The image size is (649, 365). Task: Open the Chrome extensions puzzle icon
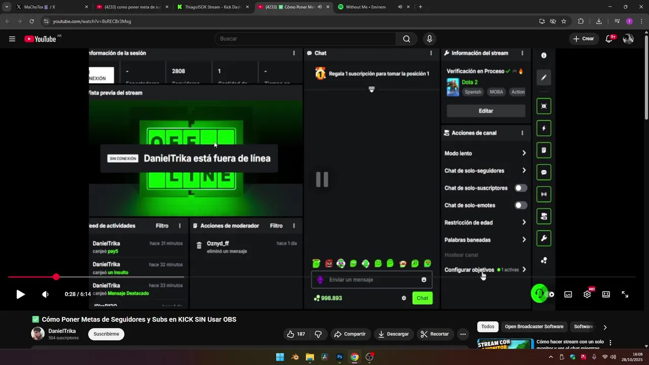pyautogui.click(x=581, y=21)
